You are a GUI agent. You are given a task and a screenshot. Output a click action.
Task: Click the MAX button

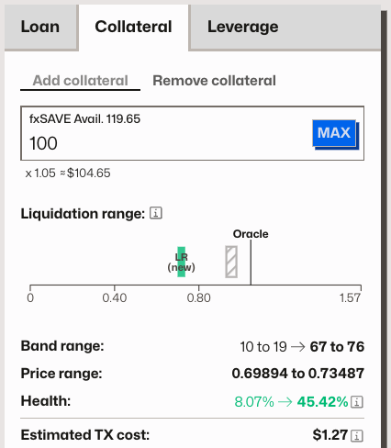[335, 134]
